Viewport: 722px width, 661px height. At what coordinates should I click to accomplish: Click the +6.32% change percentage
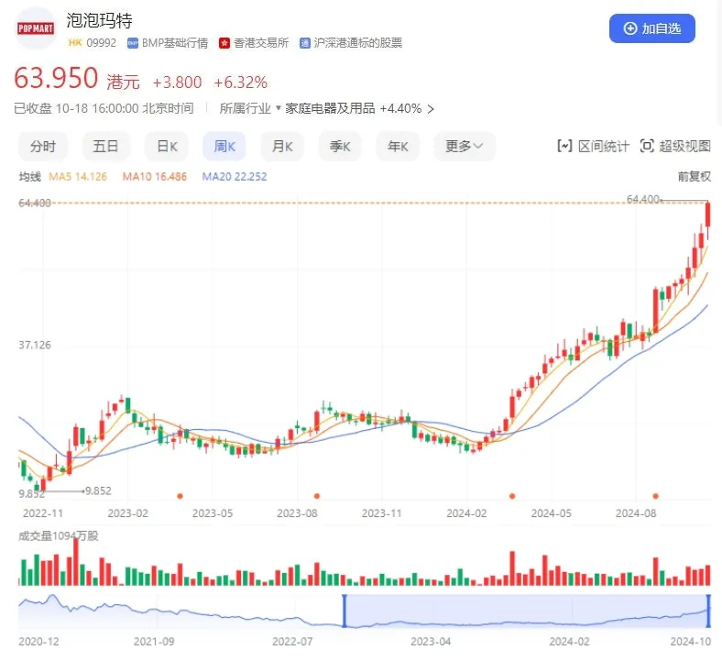tap(240, 83)
